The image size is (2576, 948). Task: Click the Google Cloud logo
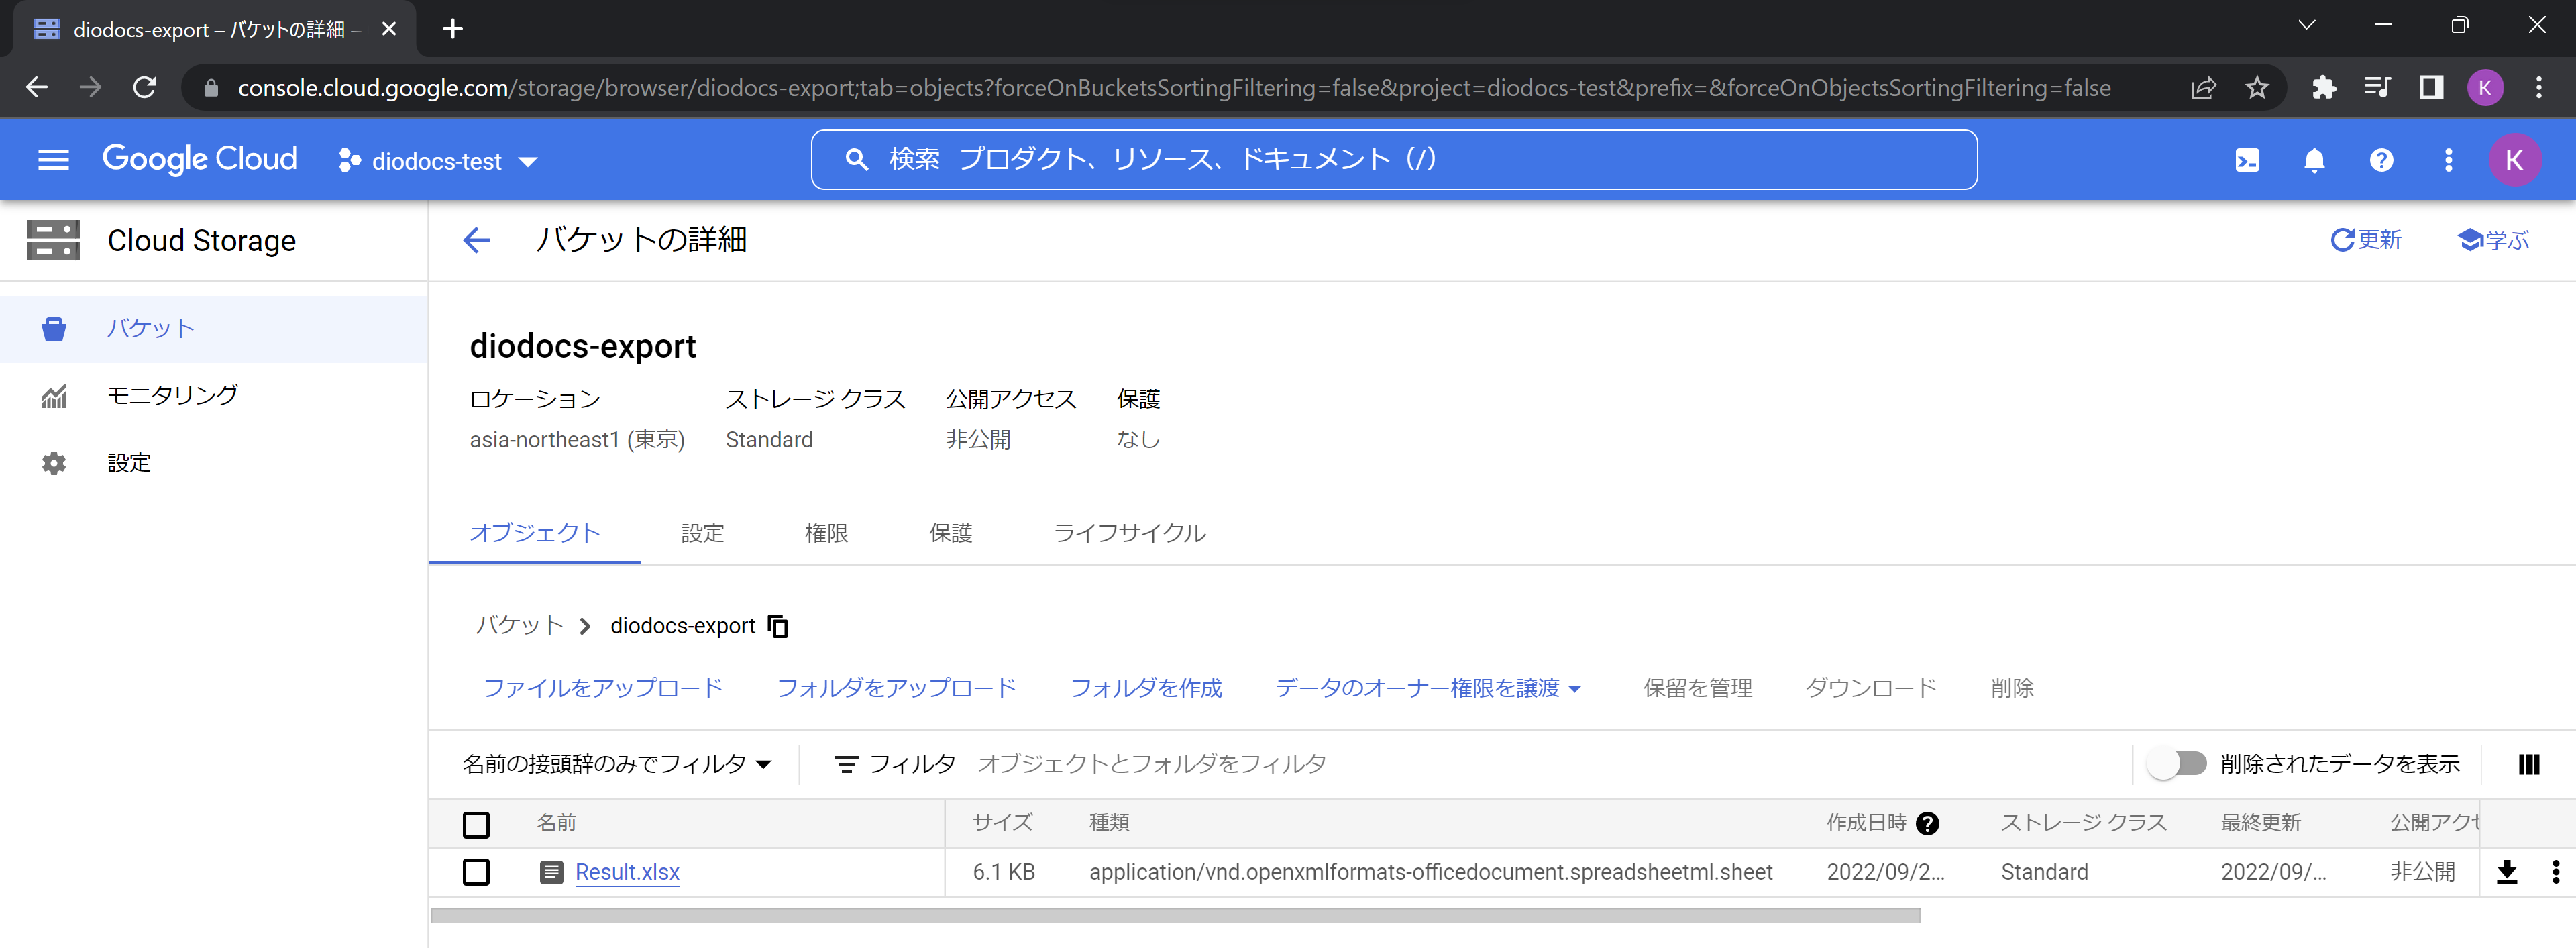[x=200, y=160]
